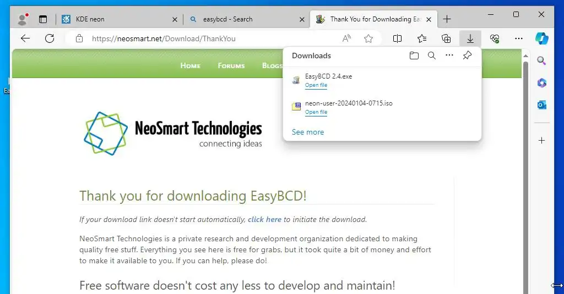
Task: Toggle split screen view
Action: [398, 38]
